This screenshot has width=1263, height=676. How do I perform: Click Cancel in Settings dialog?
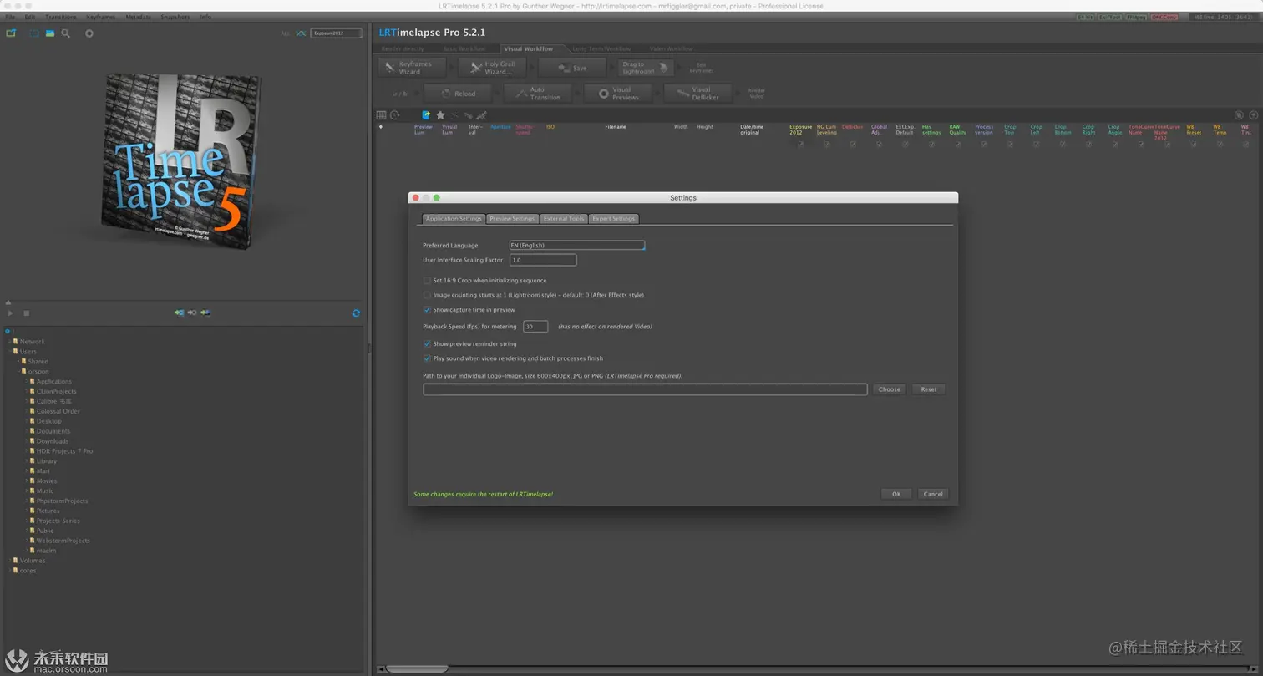[933, 494]
